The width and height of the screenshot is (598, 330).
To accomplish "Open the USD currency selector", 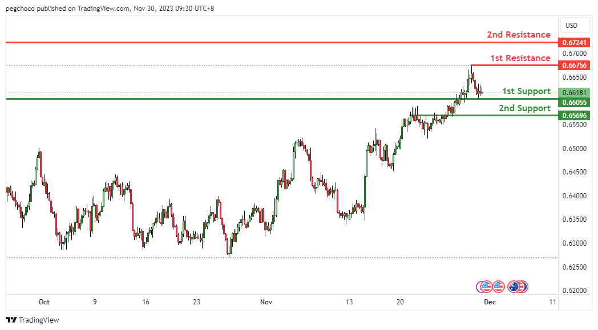I will click(x=571, y=26).
